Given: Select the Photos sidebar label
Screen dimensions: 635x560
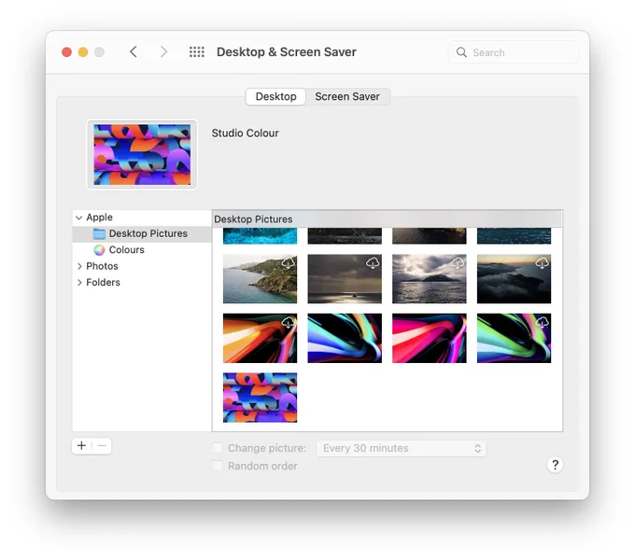Looking at the screenshot, I should tap(102, 266).
